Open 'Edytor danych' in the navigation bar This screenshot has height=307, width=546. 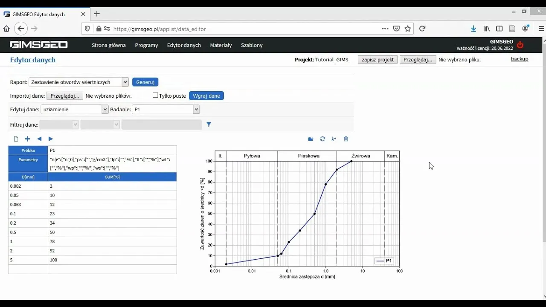point(184,45)
